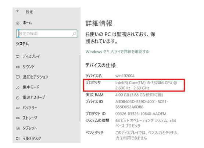Click the 集中モード moon icon
This screenshot has width=204, height=148.
(x=18, y=87)
